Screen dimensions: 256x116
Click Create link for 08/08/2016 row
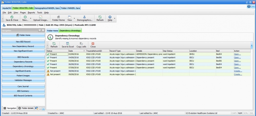point(238,71)
